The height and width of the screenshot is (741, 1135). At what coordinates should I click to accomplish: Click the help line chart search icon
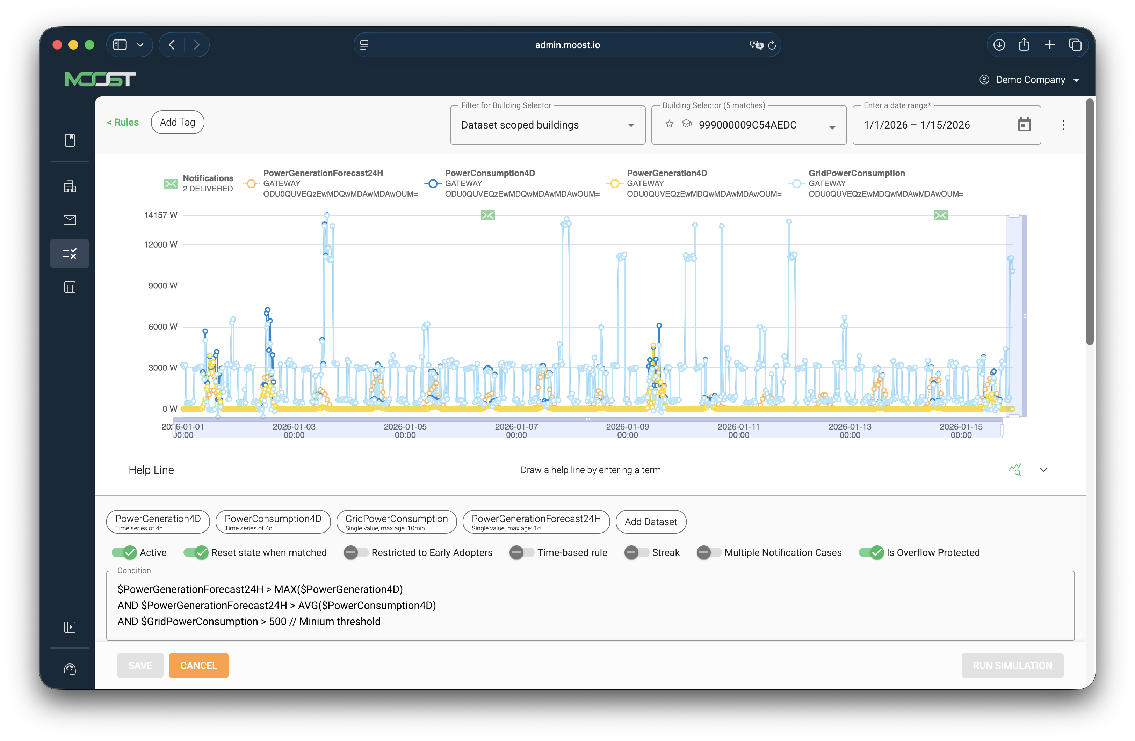1015,470
